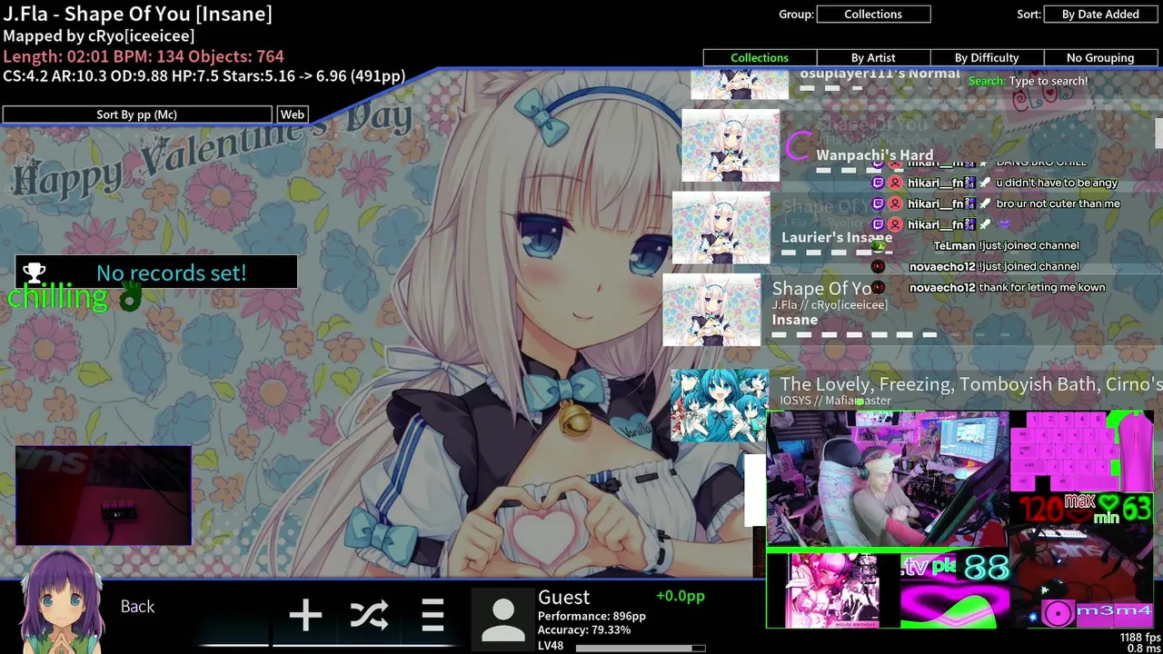Click the purple-haired mascot character
The width and height of the screenshot is (1163, 654).
pos(61,601)
